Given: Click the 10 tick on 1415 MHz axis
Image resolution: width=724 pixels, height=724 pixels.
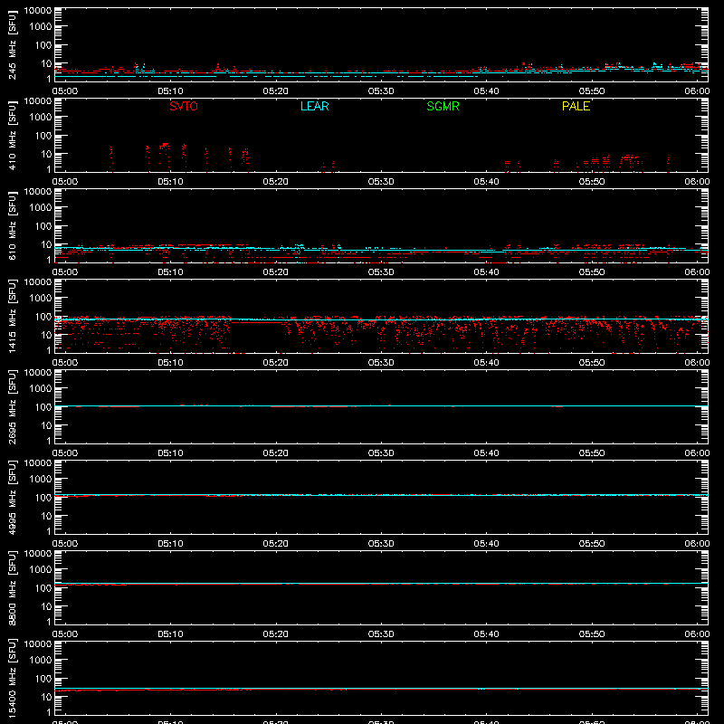Looking at the screenshot, I should pyautogui.click(x=46, y=335).
